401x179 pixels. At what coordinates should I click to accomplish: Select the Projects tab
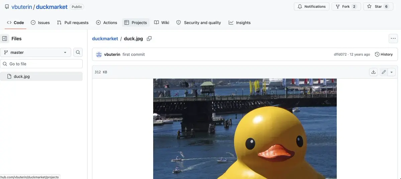135,22
